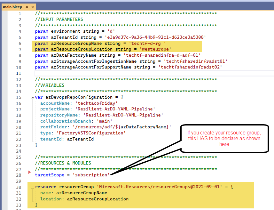Click the tenantId property key on line 22
274x210 pixels.
[x=51, y=139]
